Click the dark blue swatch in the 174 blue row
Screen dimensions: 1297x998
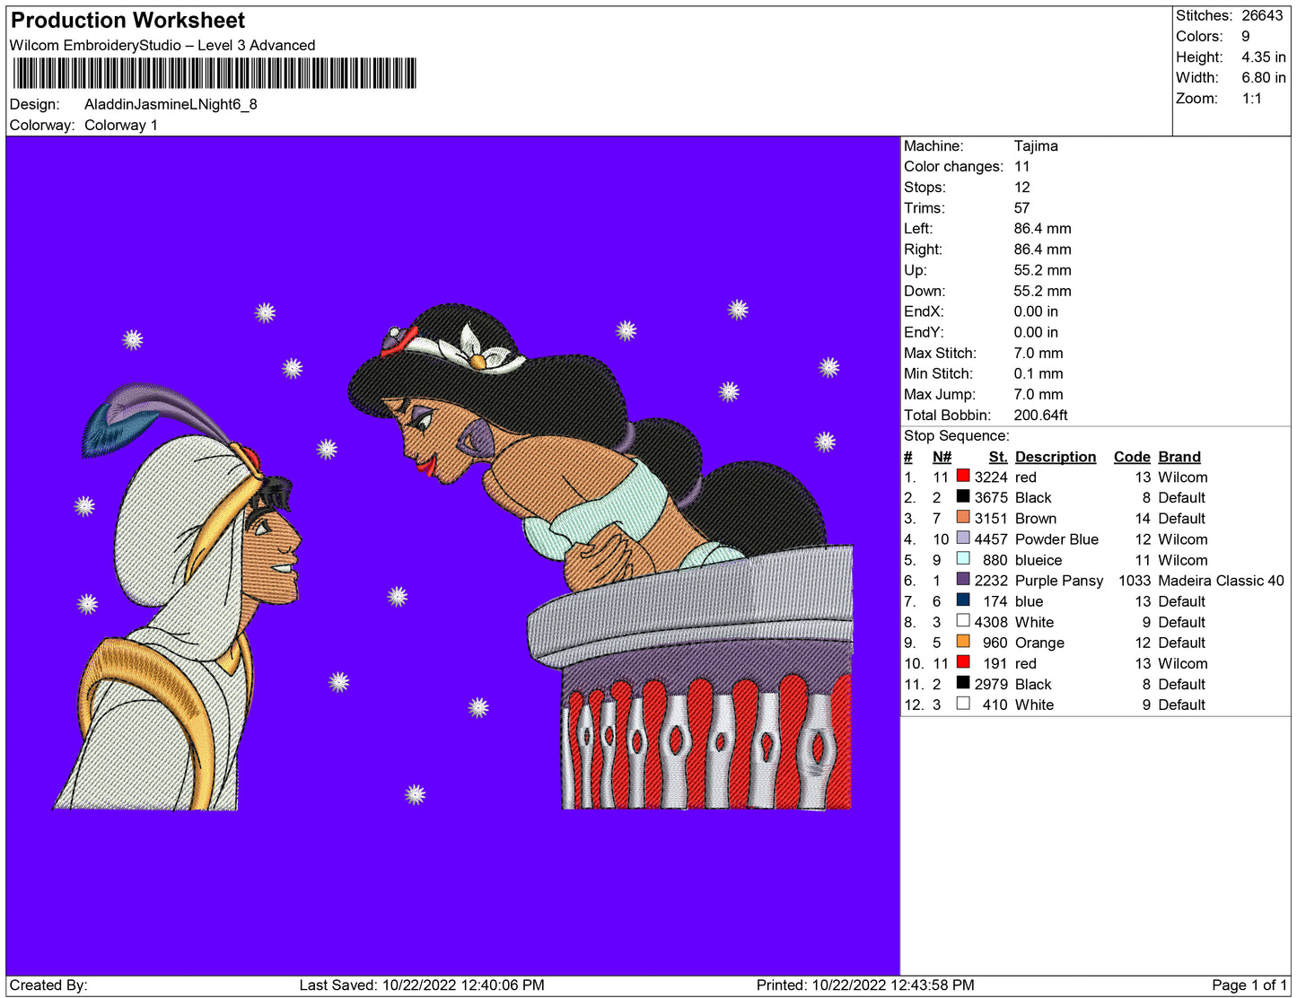963,600
